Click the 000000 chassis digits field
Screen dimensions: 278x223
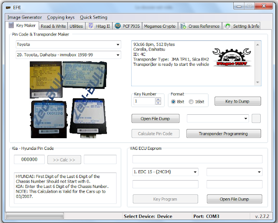(x=29, y=159)
